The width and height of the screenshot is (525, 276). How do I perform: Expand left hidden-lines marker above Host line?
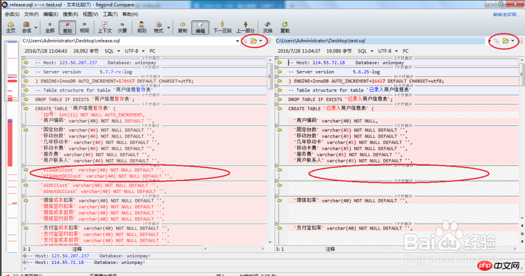[24, 58]
